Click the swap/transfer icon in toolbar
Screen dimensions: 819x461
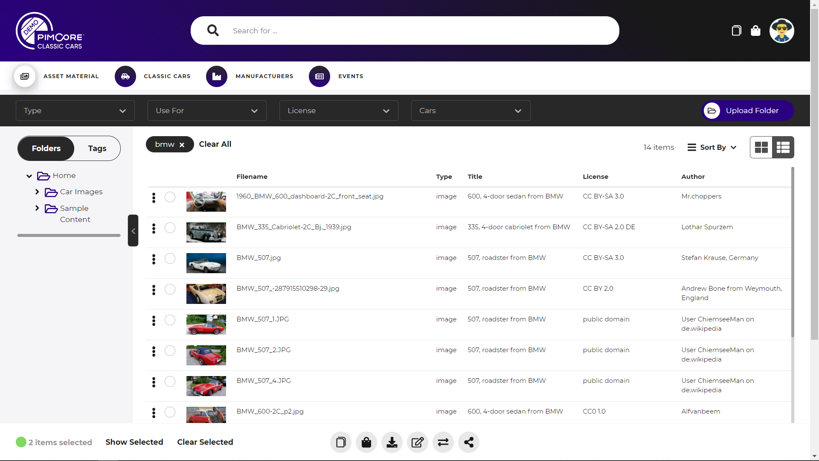click(x=444, y=442)
